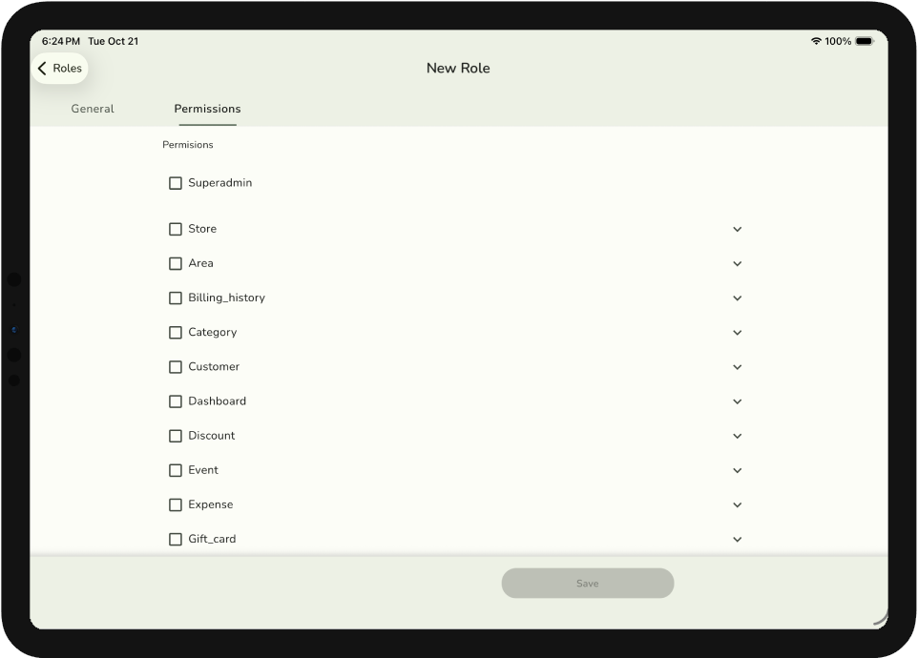Expand Customer permissions with chevron

point(737,367)
